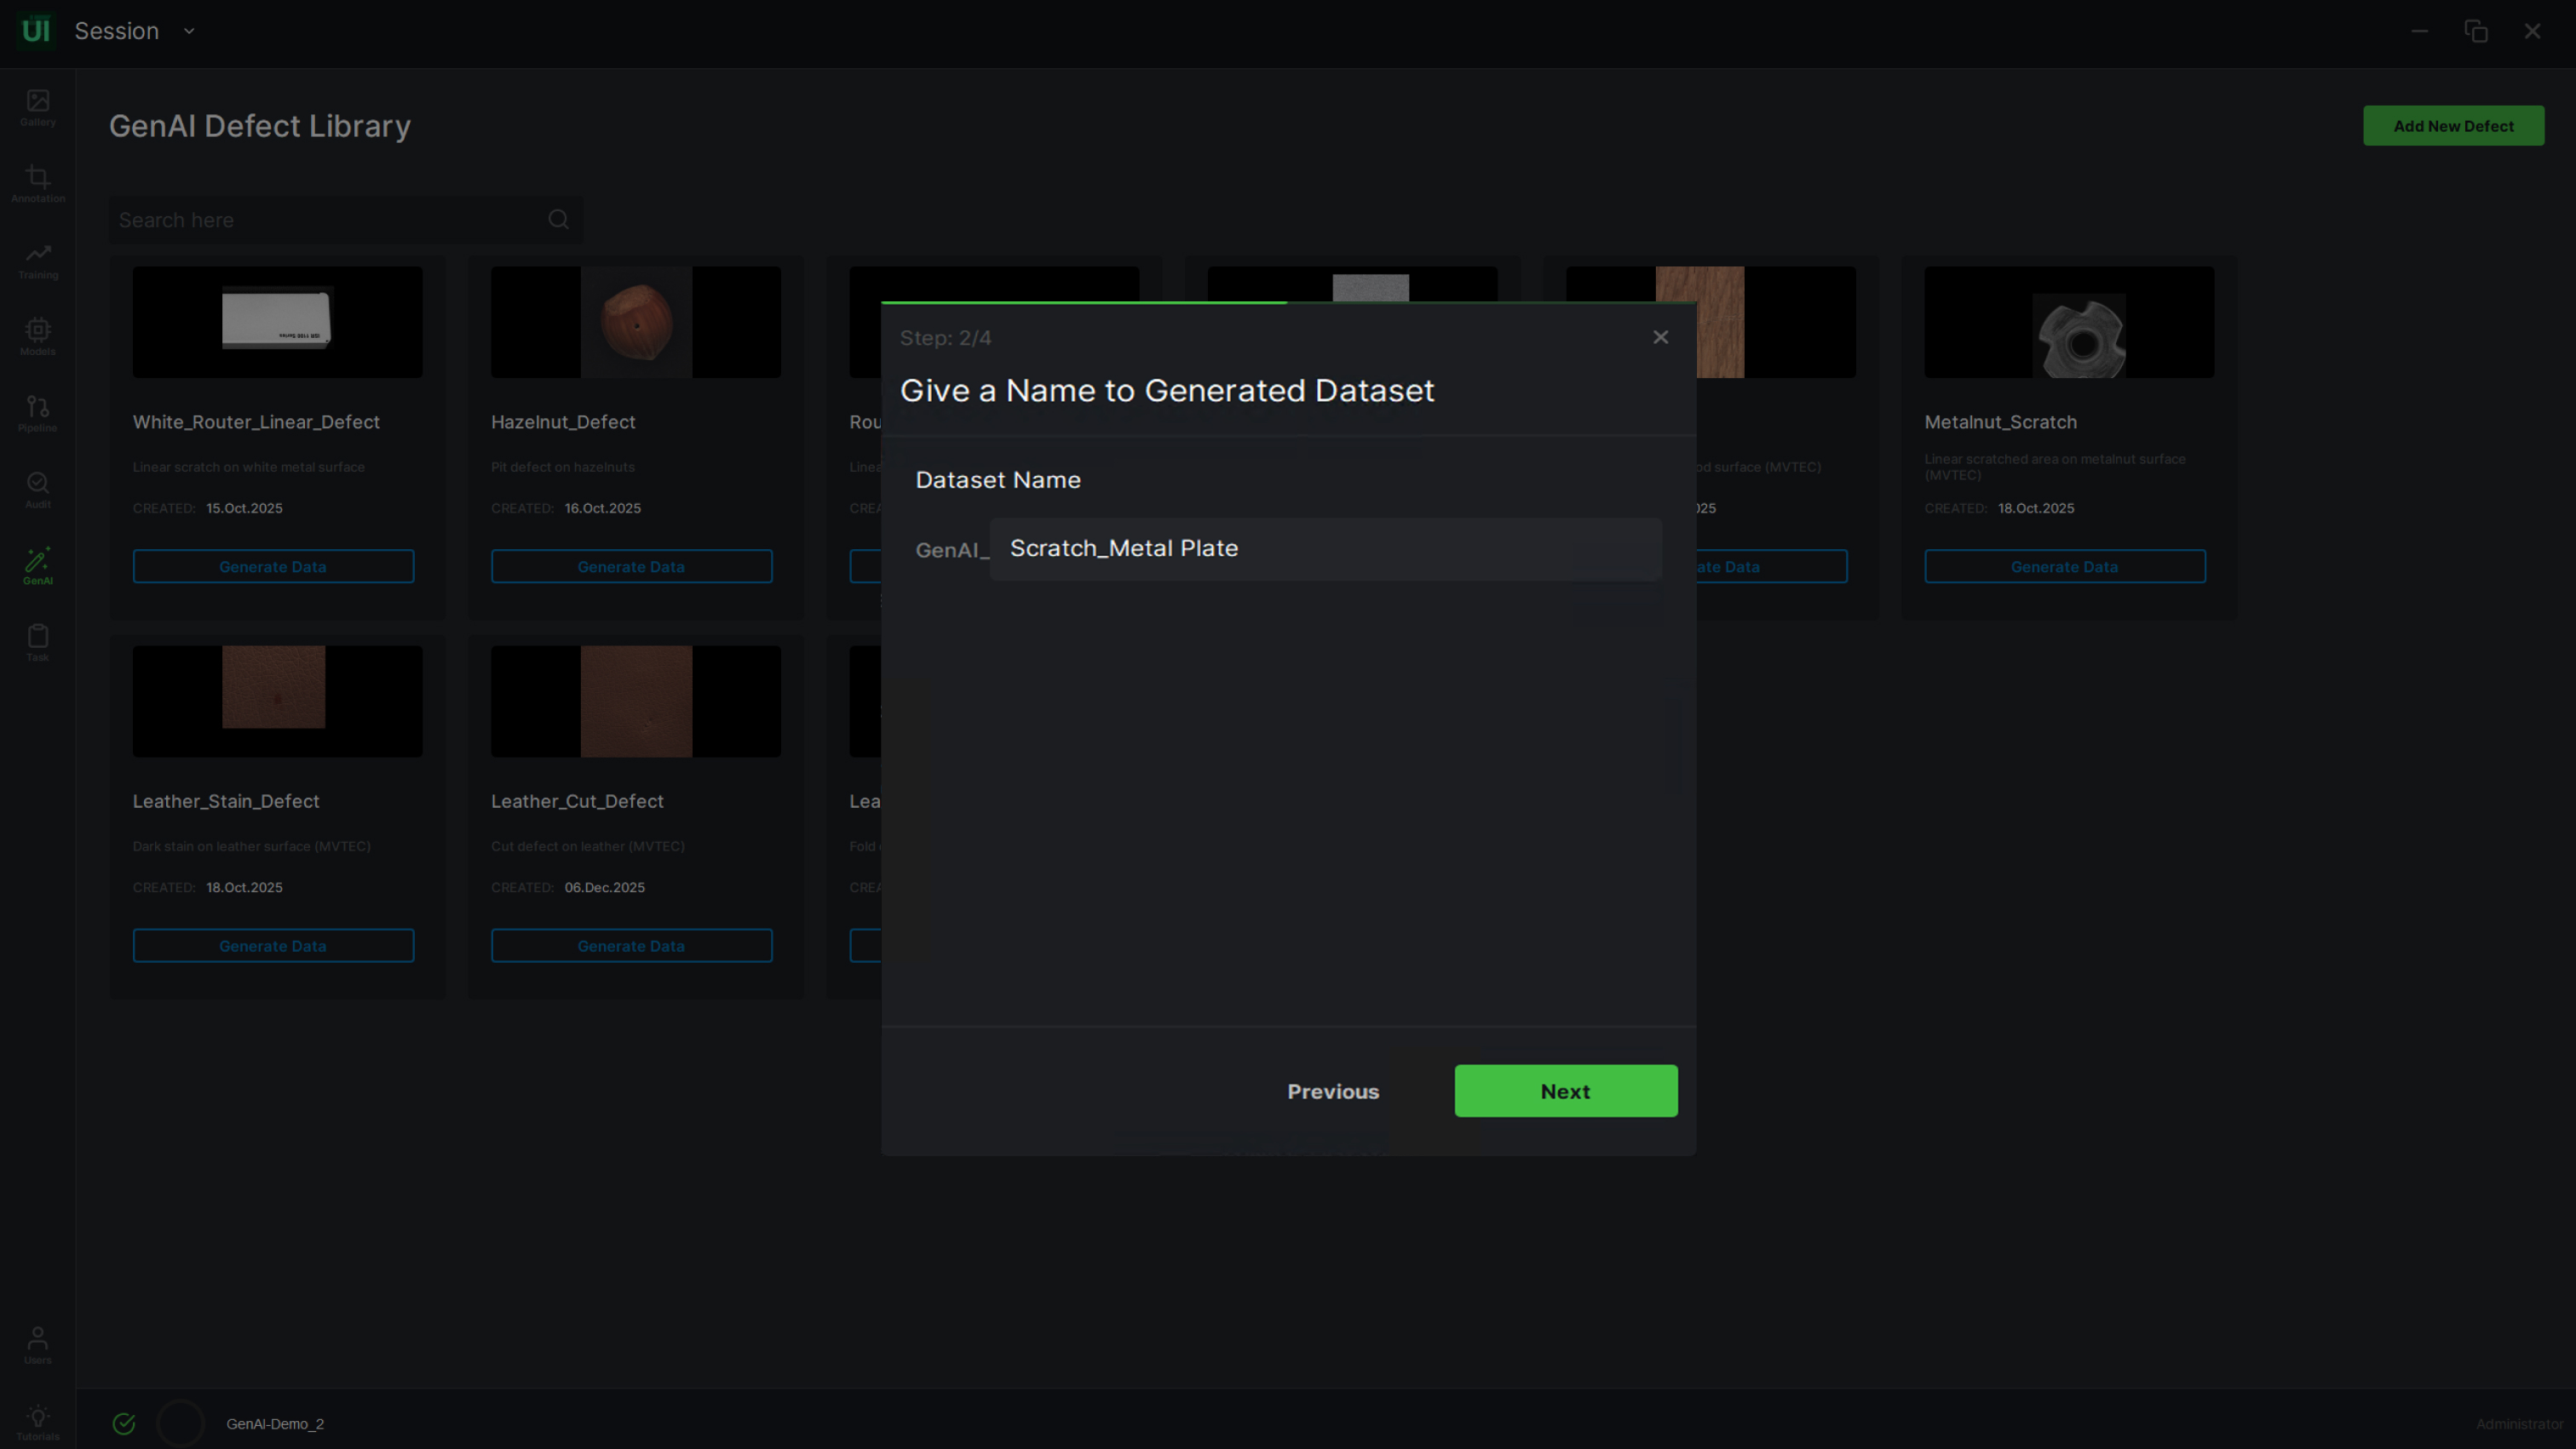2576x1449 pixels.
Task: Click the search magnifier icon
Action: coord(558,219)
